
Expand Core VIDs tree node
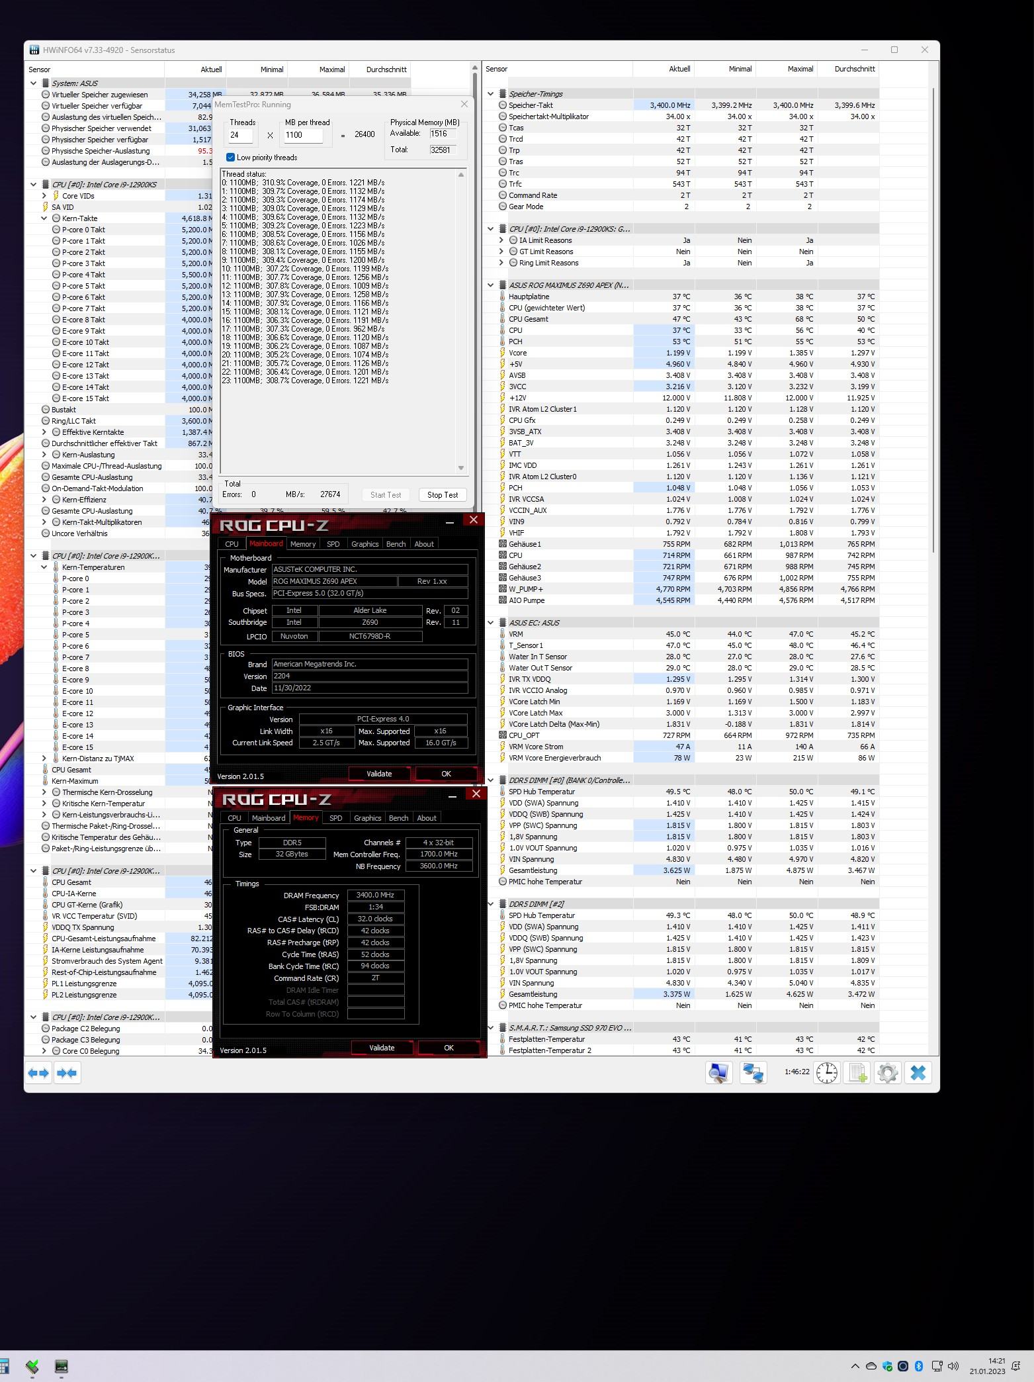(x=44, y=196)
